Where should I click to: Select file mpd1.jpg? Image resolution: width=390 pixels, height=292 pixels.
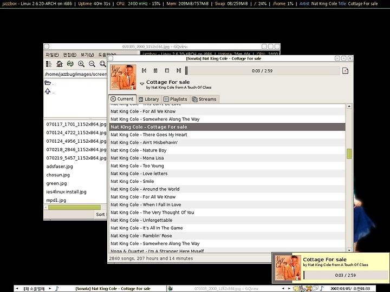(56, 200)
